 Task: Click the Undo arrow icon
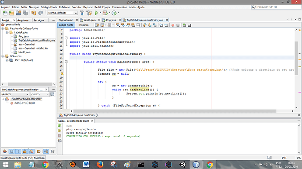[34, 13]
